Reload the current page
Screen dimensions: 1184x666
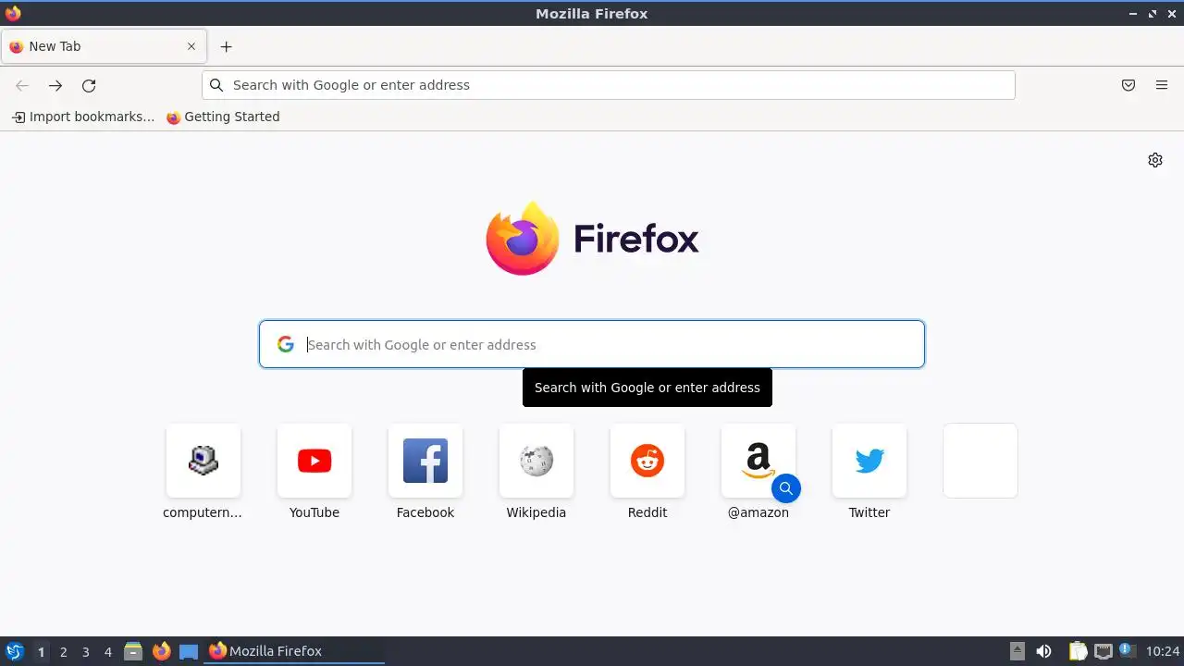[89, 85]
